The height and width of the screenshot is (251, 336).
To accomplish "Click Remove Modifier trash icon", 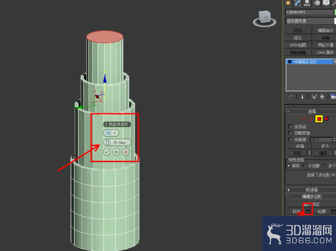I will 322,97.
